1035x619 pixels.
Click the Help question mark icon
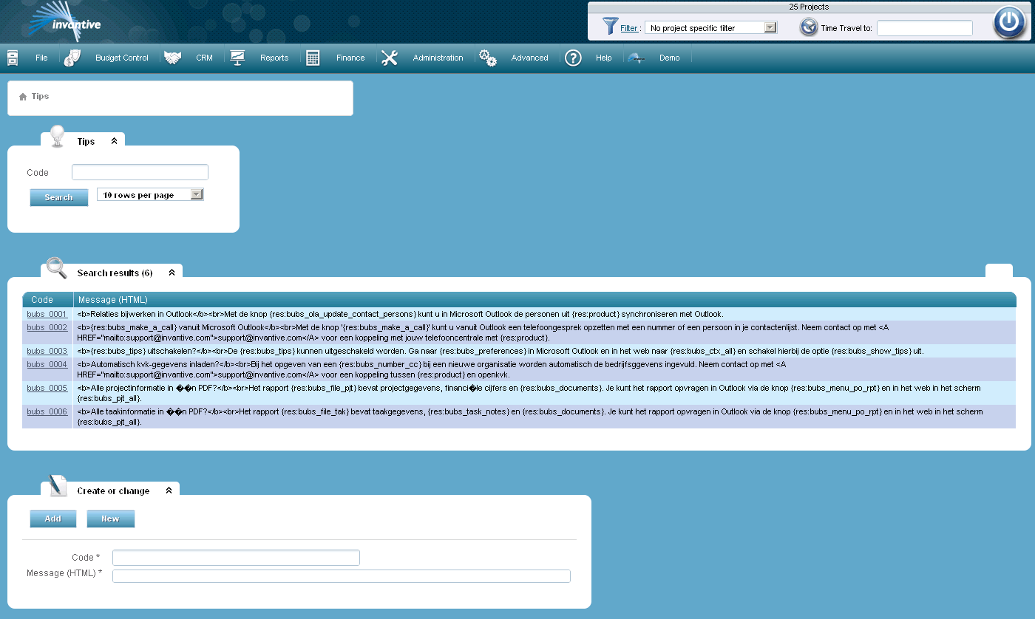point(573,58)
